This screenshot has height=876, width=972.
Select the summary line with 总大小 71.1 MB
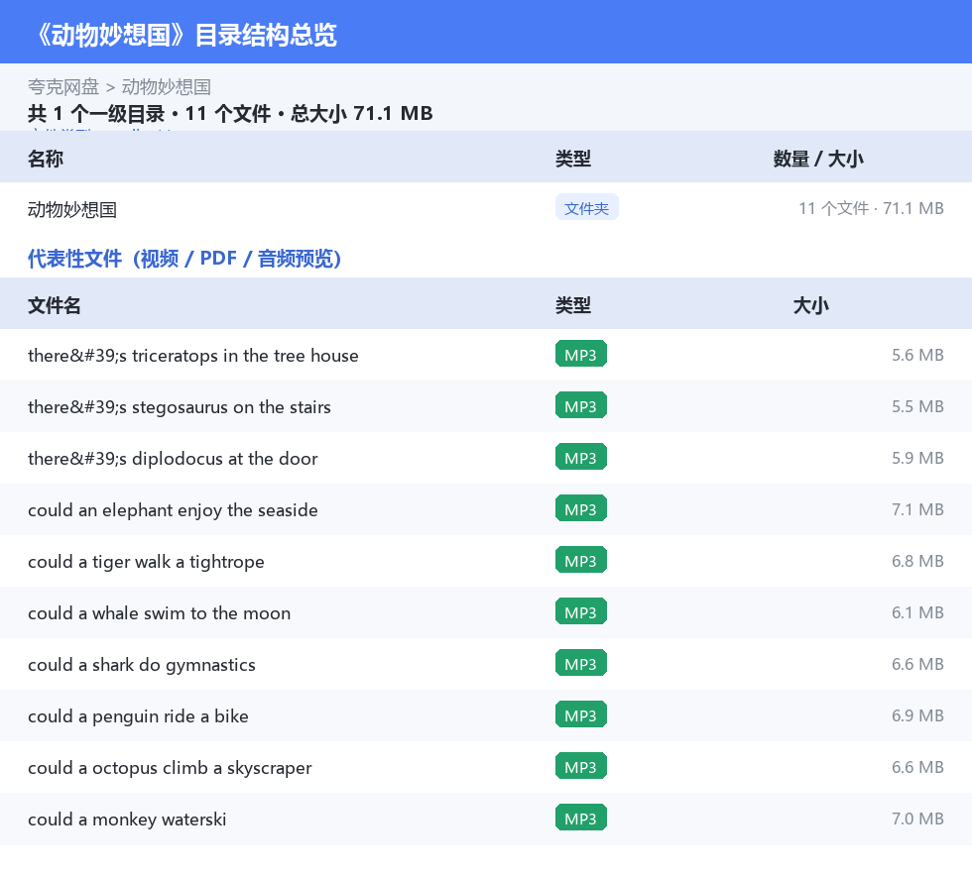[x=230, y=113]
